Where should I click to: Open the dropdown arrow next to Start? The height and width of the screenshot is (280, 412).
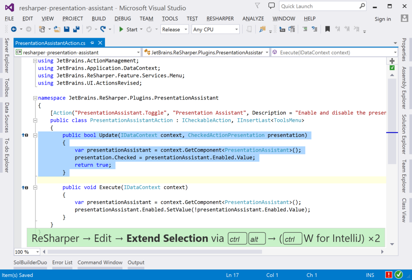point(141,29)
